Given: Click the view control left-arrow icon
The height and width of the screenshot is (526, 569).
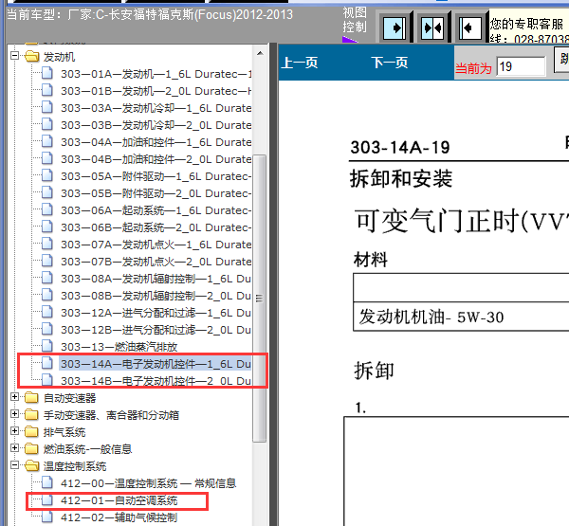Looking at the screenshot, I should (470, 27).
